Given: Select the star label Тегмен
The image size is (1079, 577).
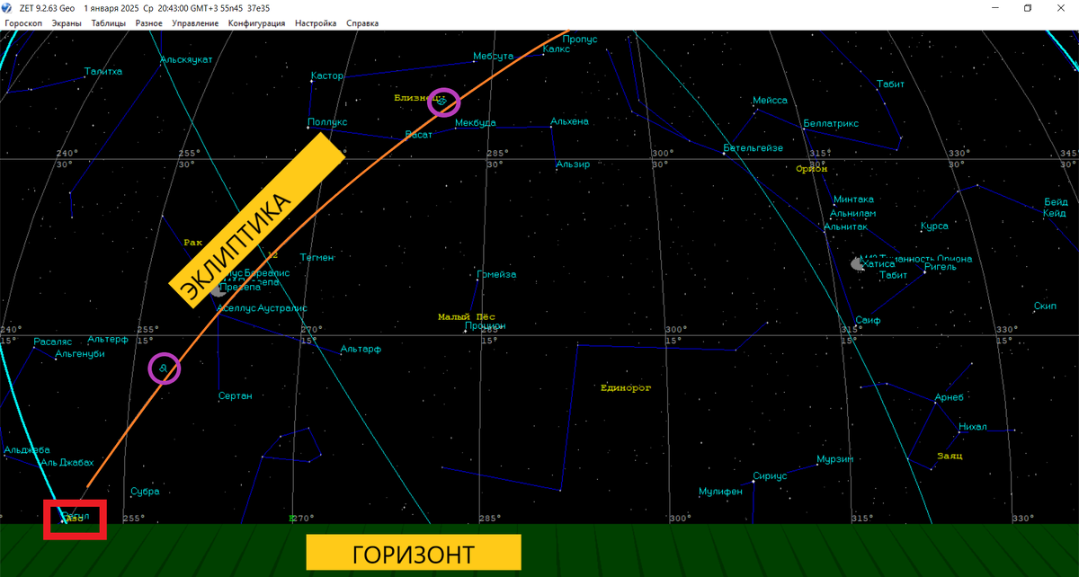Looking at the screenshot, I should (317, 257).
